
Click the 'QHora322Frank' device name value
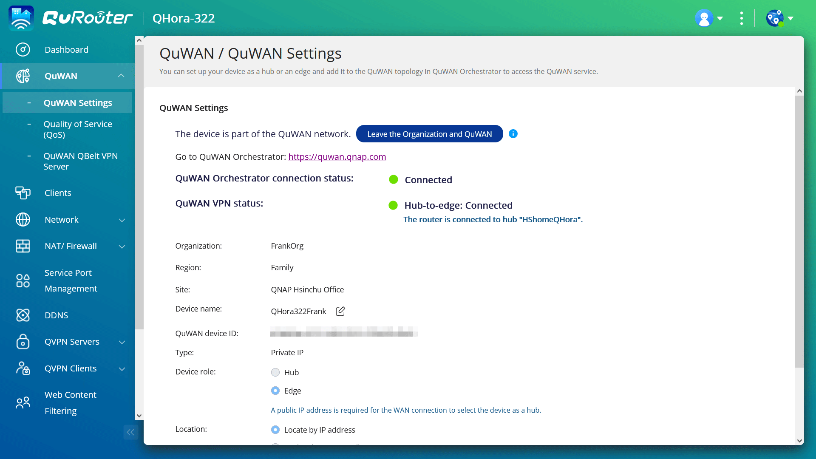click(x=298, y=312)
